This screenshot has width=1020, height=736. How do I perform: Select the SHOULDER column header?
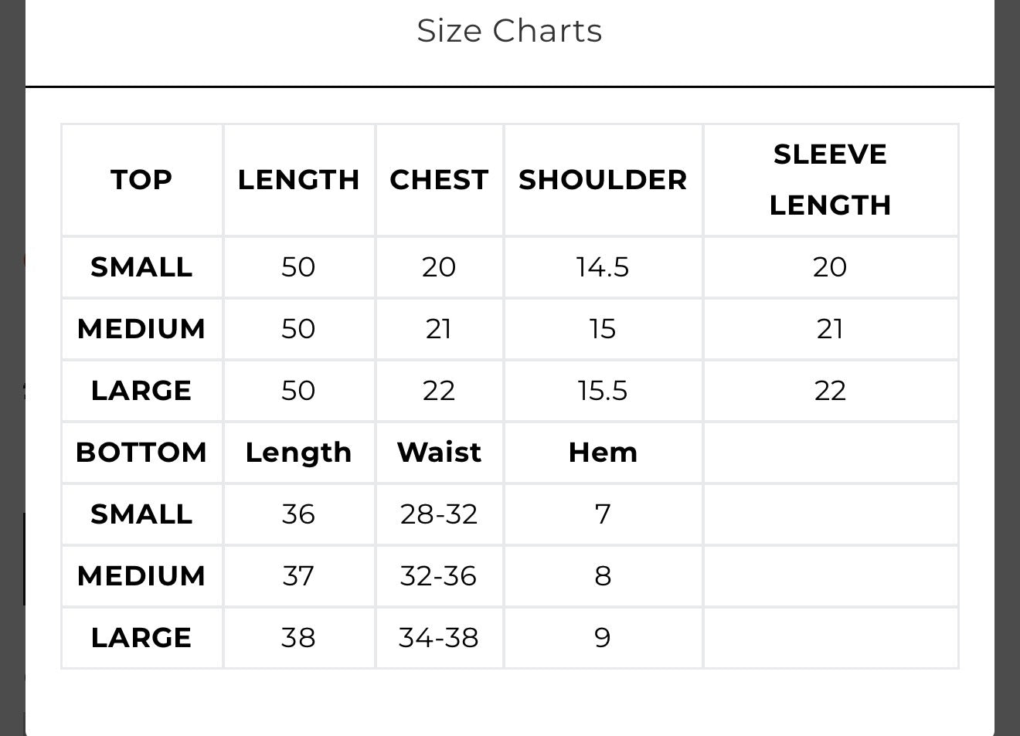click(603, 180)
